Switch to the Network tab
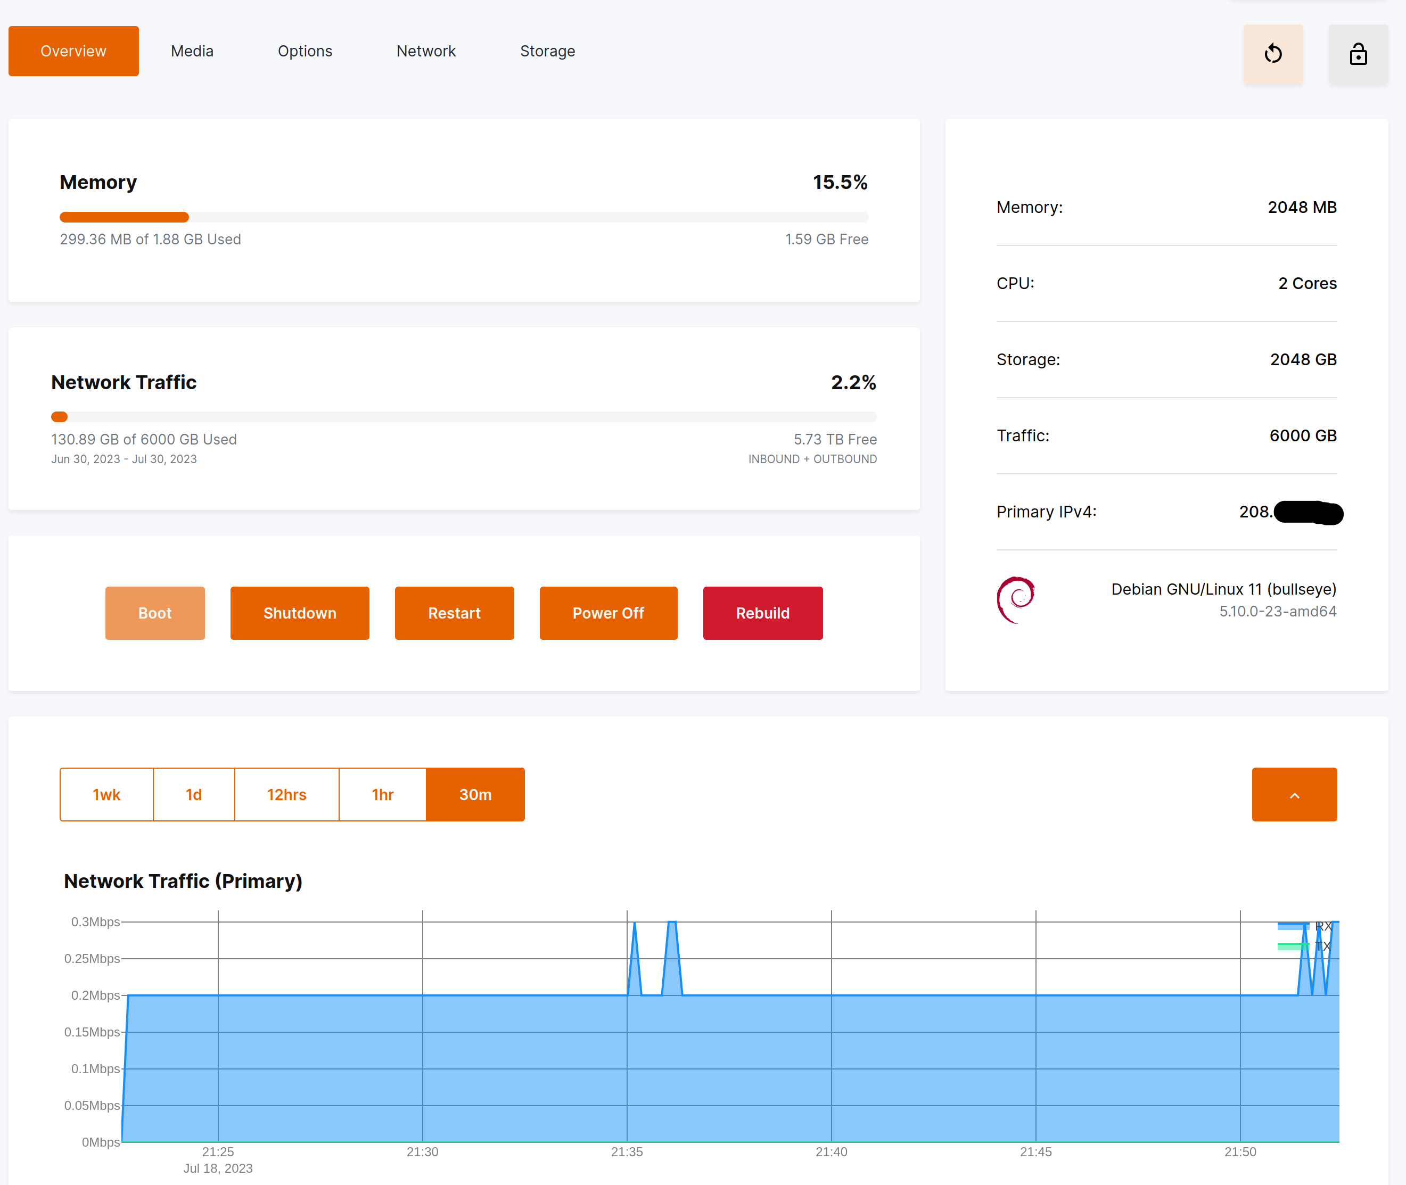The width and height of the screenshot is (1406, 1185). 426,51
